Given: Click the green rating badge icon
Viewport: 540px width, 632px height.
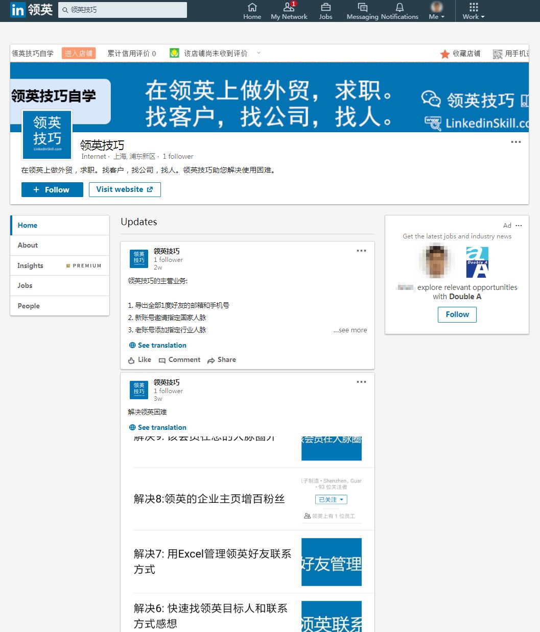Looking at the screenshot, I should (x=174, y=53).
